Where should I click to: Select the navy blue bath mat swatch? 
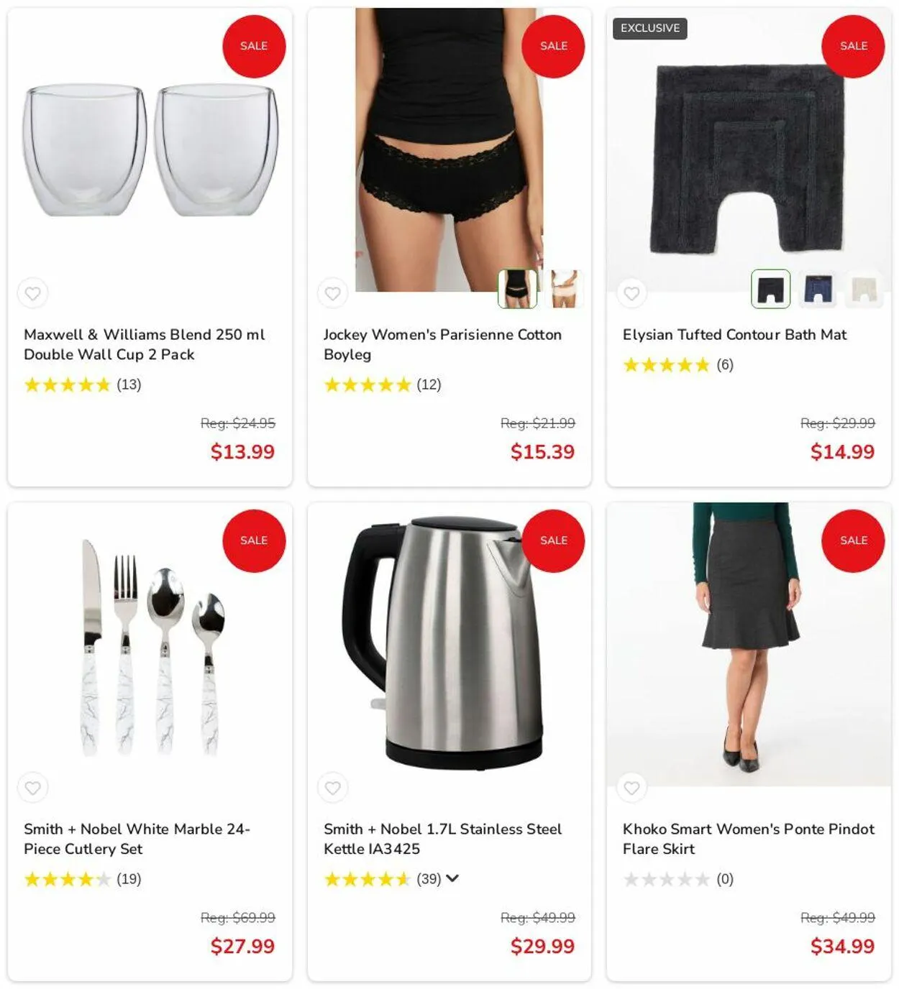pyautogui.click(x=818, y=289)
